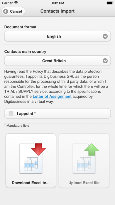The width and height of the screenshot is (115, 205).
Task: Tap the battery indicator icon
Action: pyautogui.click(x=110, y=3)
